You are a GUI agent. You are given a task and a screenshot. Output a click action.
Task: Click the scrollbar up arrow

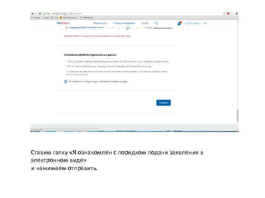tap(237, 21)
